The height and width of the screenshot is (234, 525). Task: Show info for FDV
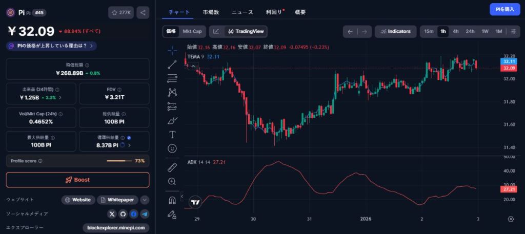[119, 90]
